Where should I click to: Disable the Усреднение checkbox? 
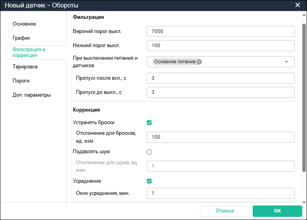(149, 181)
